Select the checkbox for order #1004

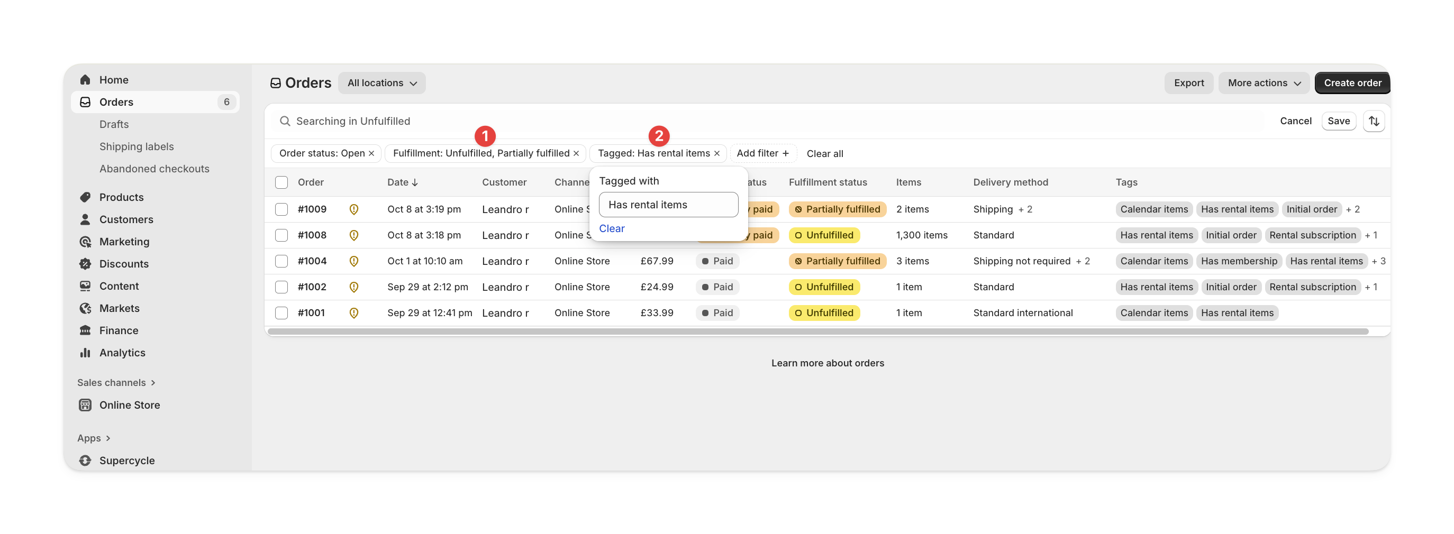click(x=281, y=261)
